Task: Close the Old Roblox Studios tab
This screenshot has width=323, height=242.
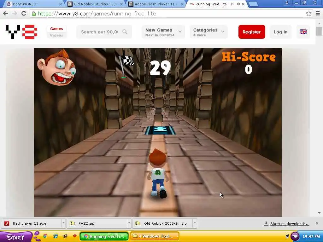Action: click(121, 4)
